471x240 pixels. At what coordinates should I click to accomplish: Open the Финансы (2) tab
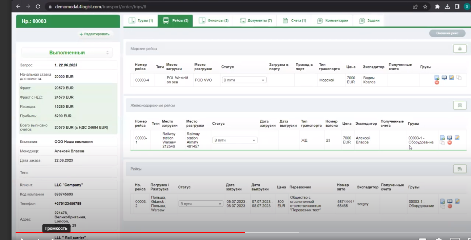pos(214,20)
